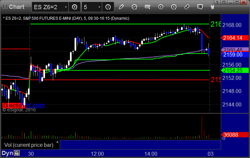The height and width of the screenshot is (158, 250).
Task: Click the 36088 volume value marker
Action: [x=235, y=135]
